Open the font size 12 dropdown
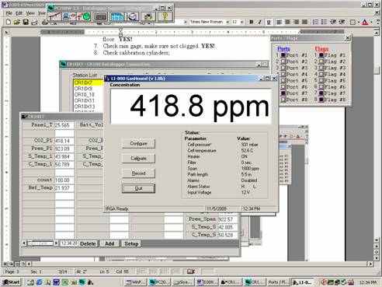 point(241,23)
